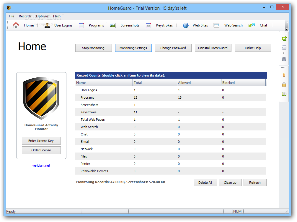The height and width of the screenshot is (222, 297).
Task: Open User Logins toolbar label
Action: 63,25
